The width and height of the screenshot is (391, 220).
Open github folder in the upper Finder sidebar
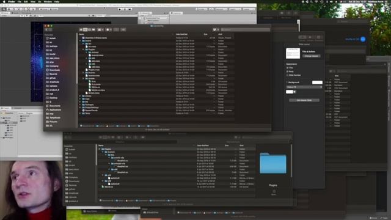51,78
